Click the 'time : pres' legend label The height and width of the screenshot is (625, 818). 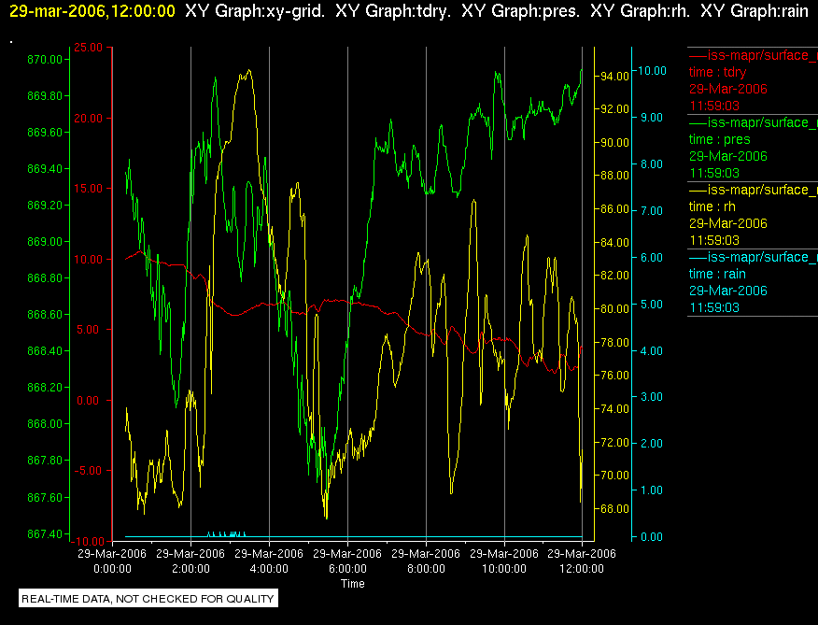719,139
